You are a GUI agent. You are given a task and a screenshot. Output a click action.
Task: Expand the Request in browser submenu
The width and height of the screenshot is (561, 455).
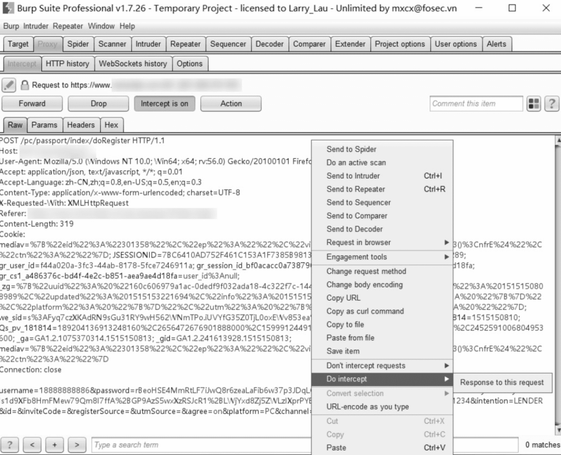tap(382, 242)
